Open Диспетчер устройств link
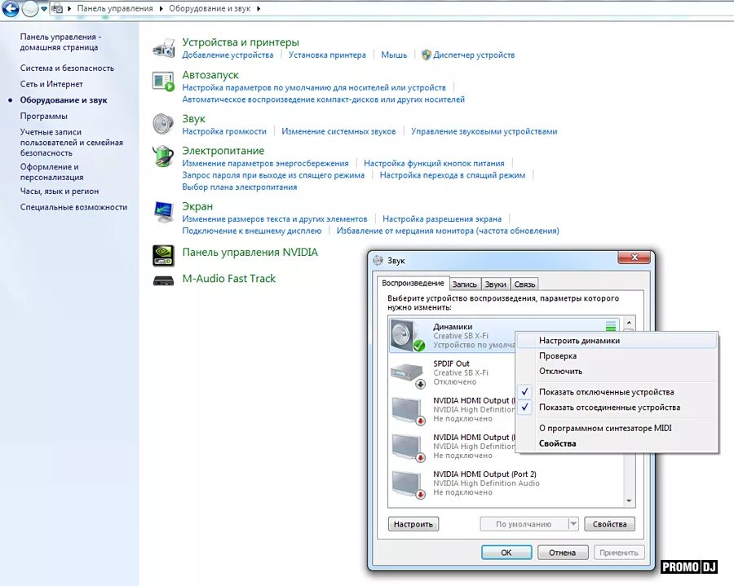This screenshot has width=734, height=586. tap(474, 55)
